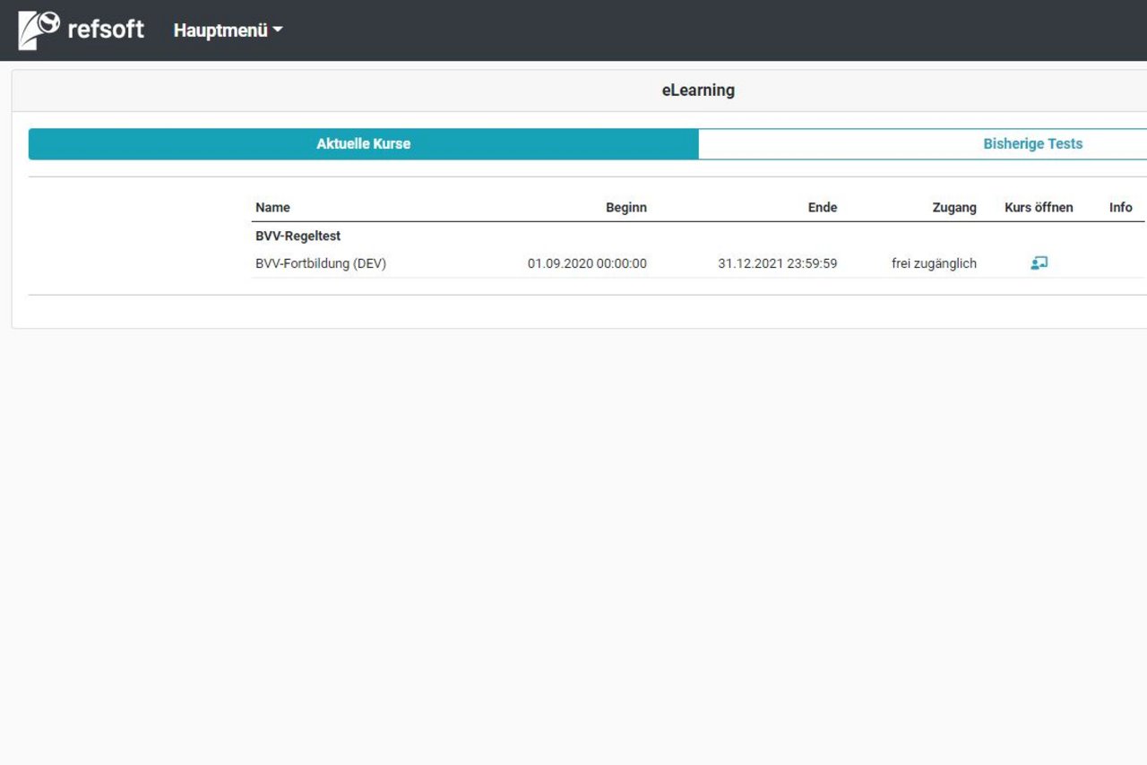The image size is (1147, 765).
Task: Click the empty Info cell of BVV-Fortbildung row
Action: point(1120,263)
